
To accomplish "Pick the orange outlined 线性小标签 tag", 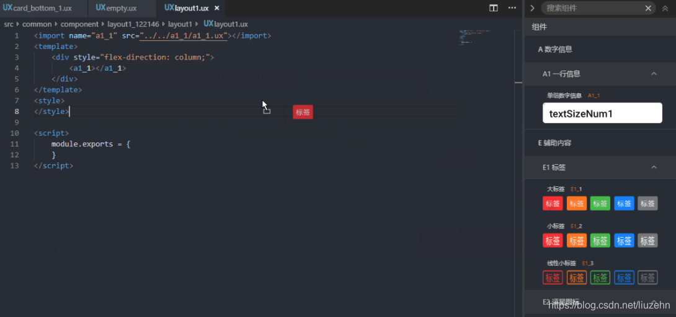I will 576,277.
